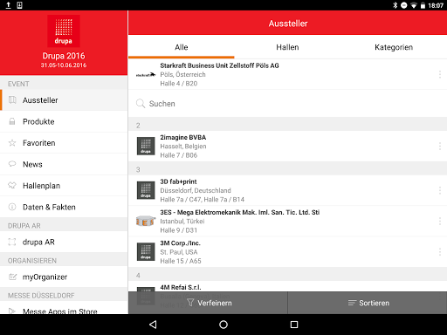Image resolution: width=447 pixels, height=335 pixels.
Task: Open the myOrganizer entry
Action: click(64, 277)
